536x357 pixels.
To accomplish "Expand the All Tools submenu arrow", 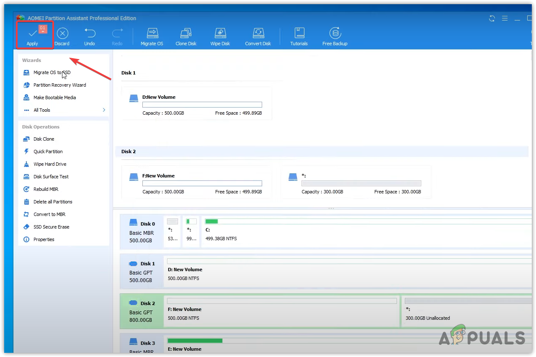I will pyautogui.click(x=104, y=110).
